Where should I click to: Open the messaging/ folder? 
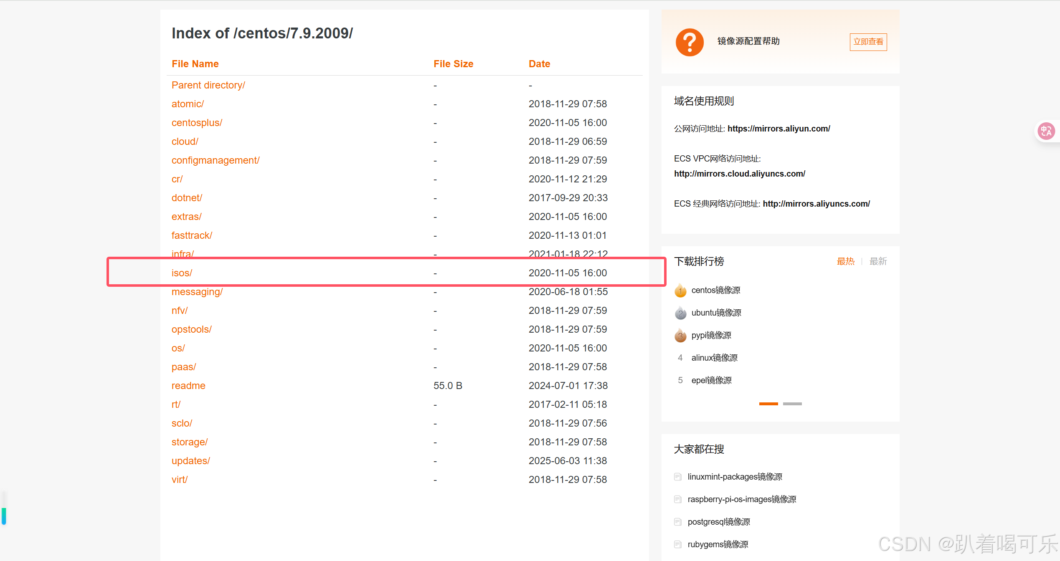click(197, 292)
